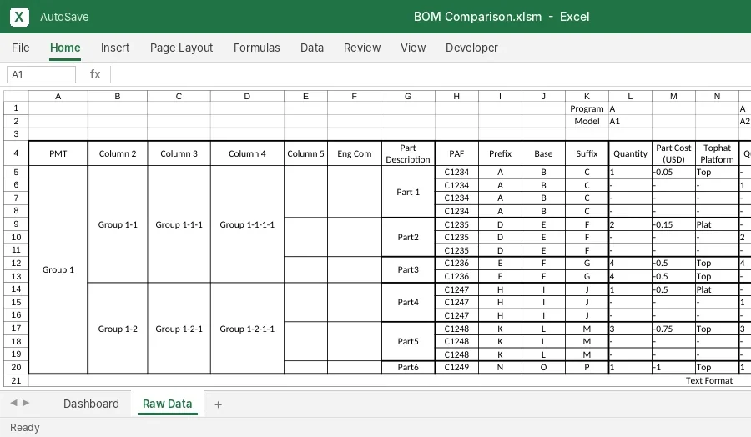Image resolution: width=751 pixels, height=437 pixels.
Task: Toggle the AutoSave label
Action: [64, 17]
